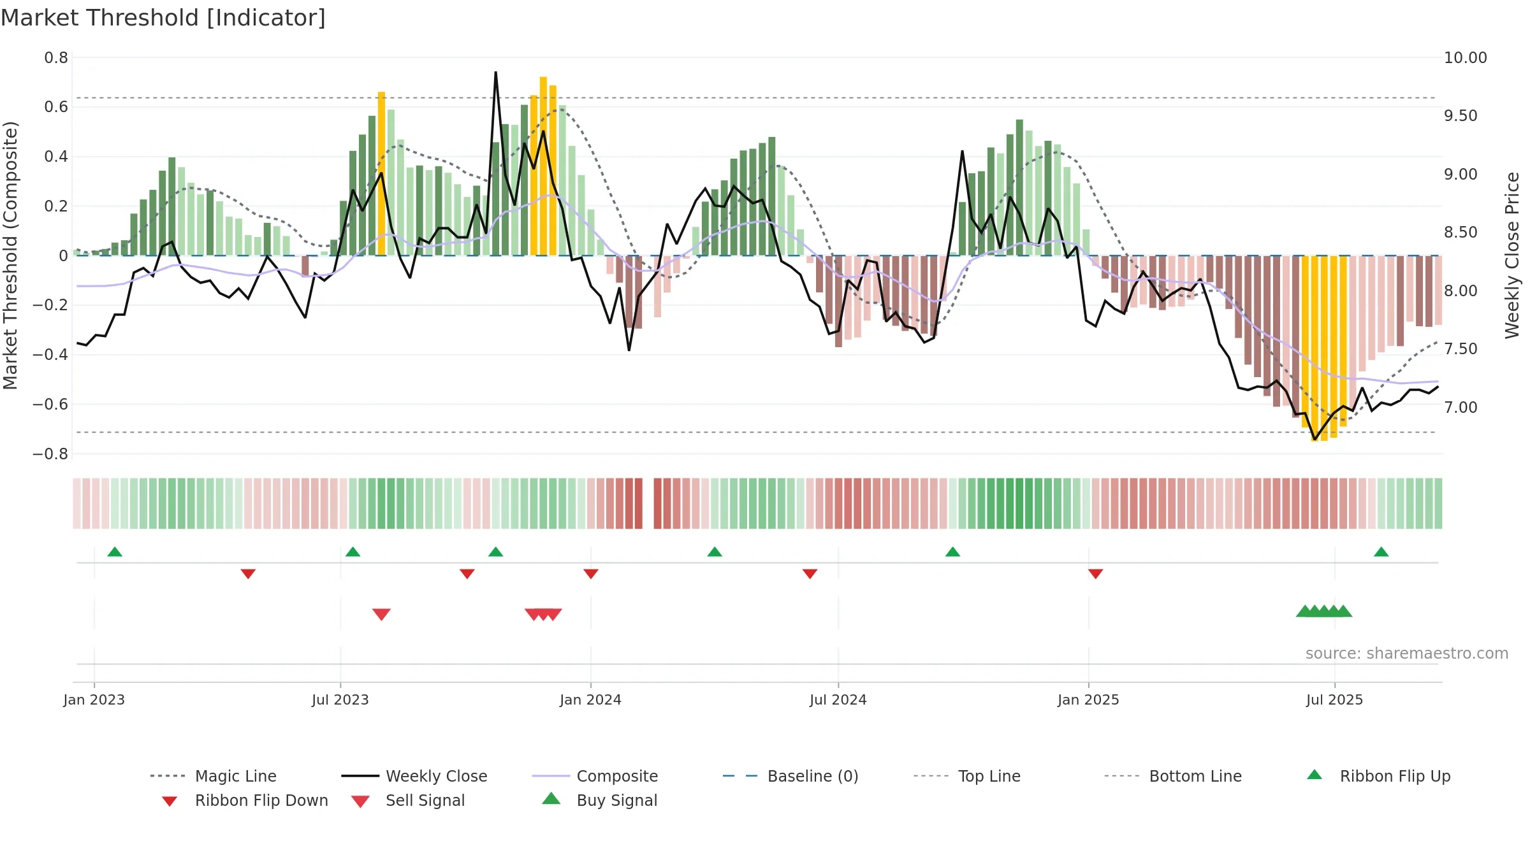
Task: Click the Market Threshold [Indicator] title
Action: pyautogui.click(x=163, y=18)
